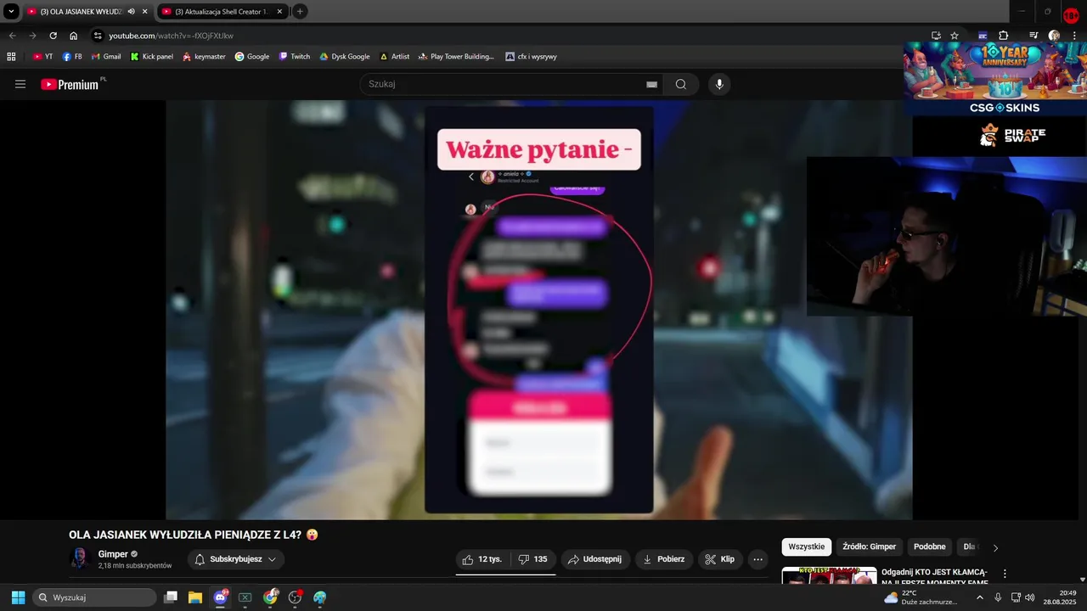Go back in browser history
1087x611 pixels.
(12, 36)
